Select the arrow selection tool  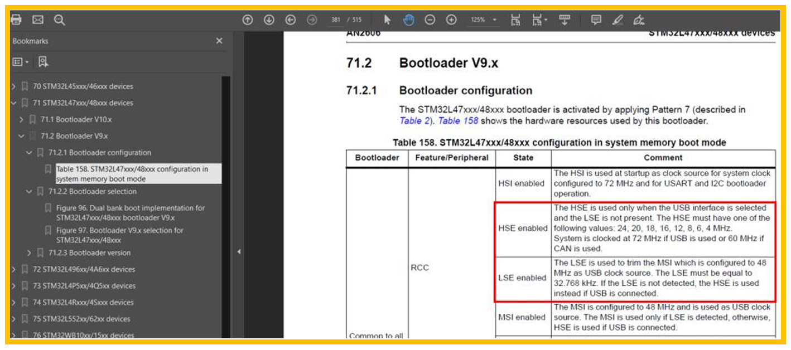[x=387, y=20]
